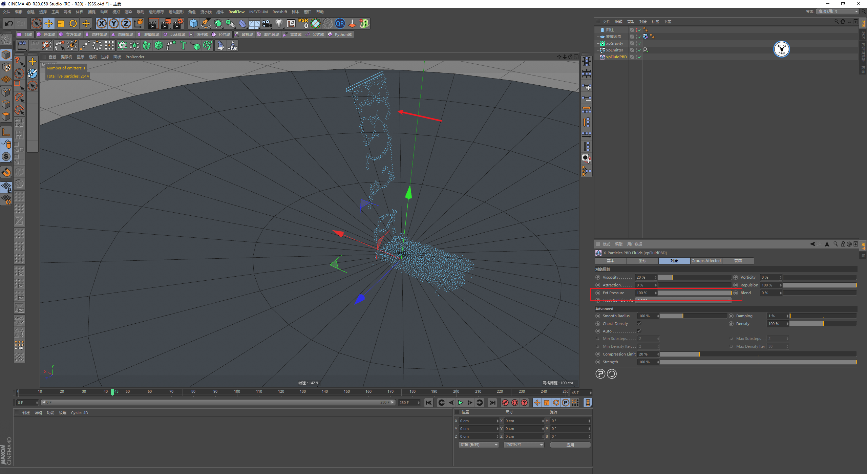Screen dimensions: 867x474
Task: Open the Treat Collision As dropdown
Action: pos(683,300)
